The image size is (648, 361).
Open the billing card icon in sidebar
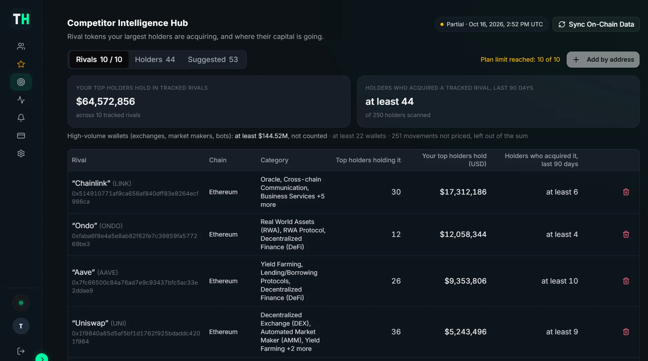click(x=21, y=136)
